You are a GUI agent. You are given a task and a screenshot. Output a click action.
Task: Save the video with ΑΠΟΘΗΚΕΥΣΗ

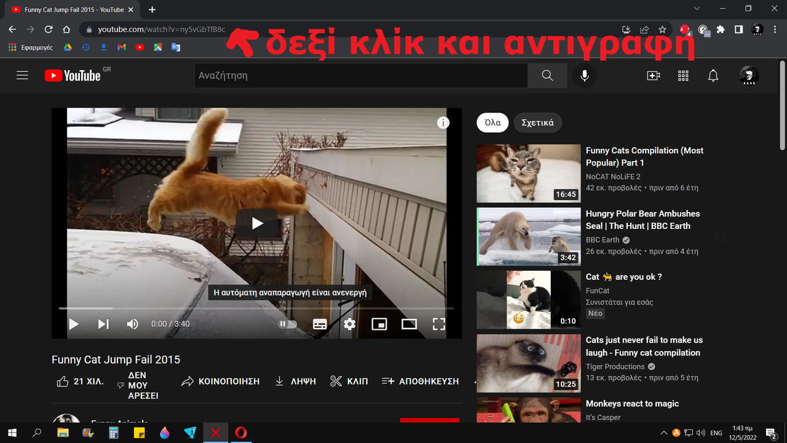pos(420,381)
